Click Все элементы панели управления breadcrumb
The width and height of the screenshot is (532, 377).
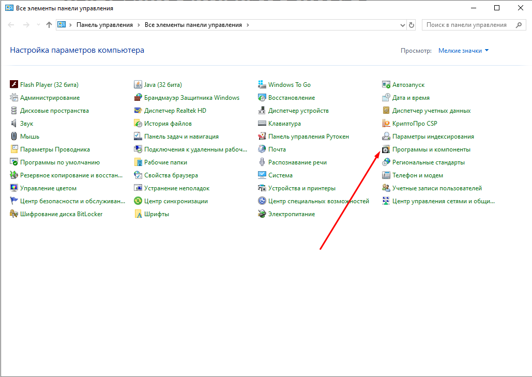click(193, 25)
